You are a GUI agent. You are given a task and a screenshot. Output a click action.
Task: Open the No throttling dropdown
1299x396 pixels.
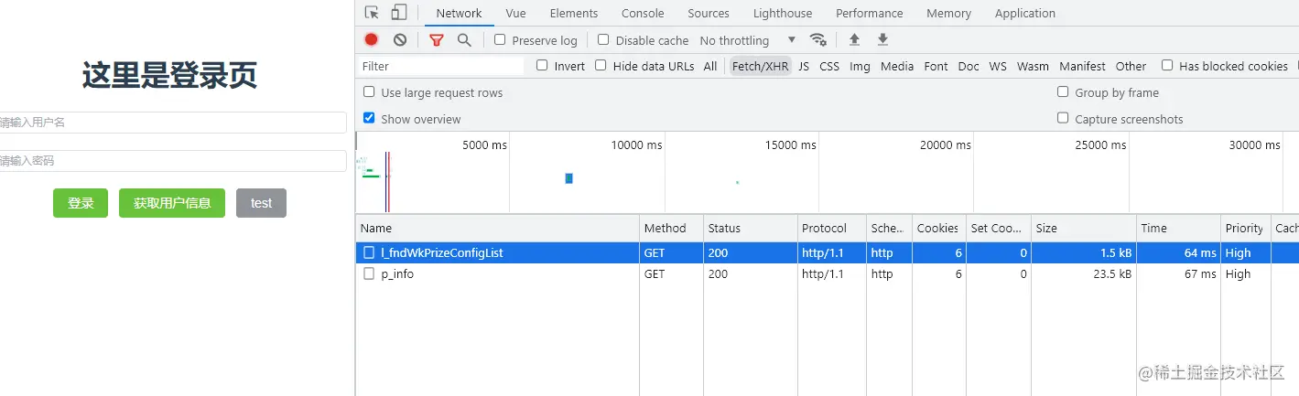click(747, 40)
